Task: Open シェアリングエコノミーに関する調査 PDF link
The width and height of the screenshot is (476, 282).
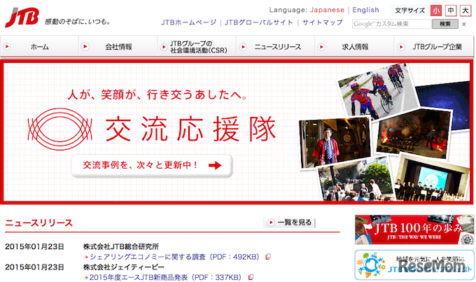Action: pos(174,257)
